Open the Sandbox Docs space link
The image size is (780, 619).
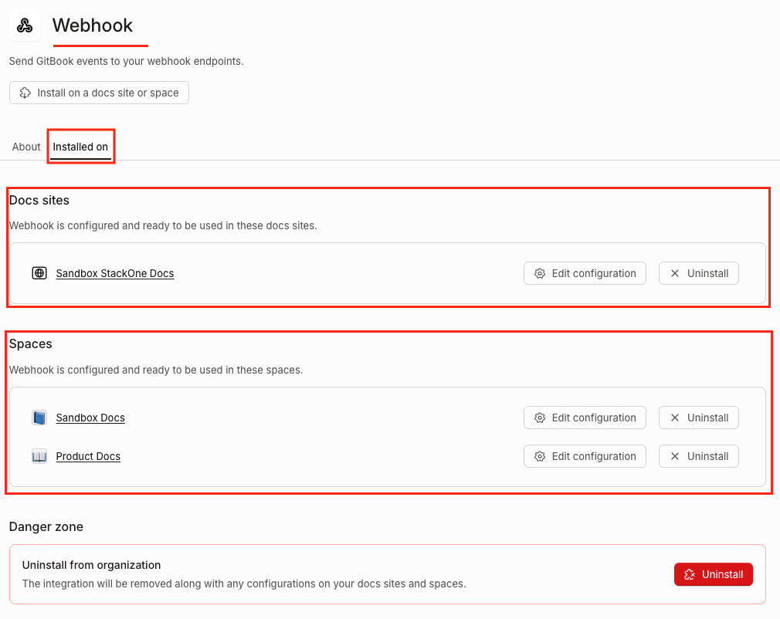tap(90, 418)
